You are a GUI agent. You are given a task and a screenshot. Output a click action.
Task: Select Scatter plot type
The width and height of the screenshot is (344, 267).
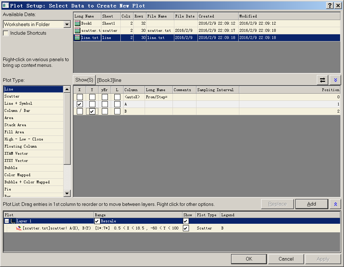click(x=33, y=96)
